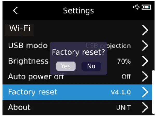This screenshot has height=116, width=156.
Task: Select the About menu entry
Action: pyautogui.click(x=19, y=107)
